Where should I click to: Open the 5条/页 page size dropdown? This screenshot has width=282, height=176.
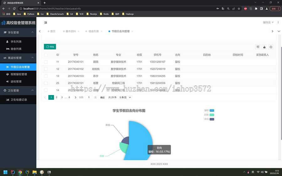(x=125, y=98)
